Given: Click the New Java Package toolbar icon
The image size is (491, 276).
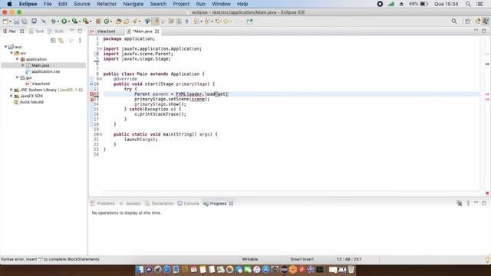Looking at the screenshot, I should (98, 21).
